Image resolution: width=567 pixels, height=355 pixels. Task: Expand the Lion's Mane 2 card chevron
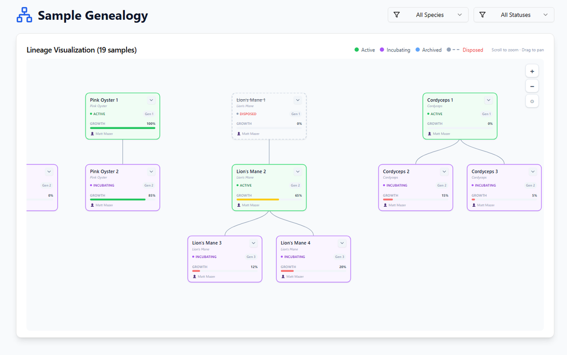(x=298, y=171)
